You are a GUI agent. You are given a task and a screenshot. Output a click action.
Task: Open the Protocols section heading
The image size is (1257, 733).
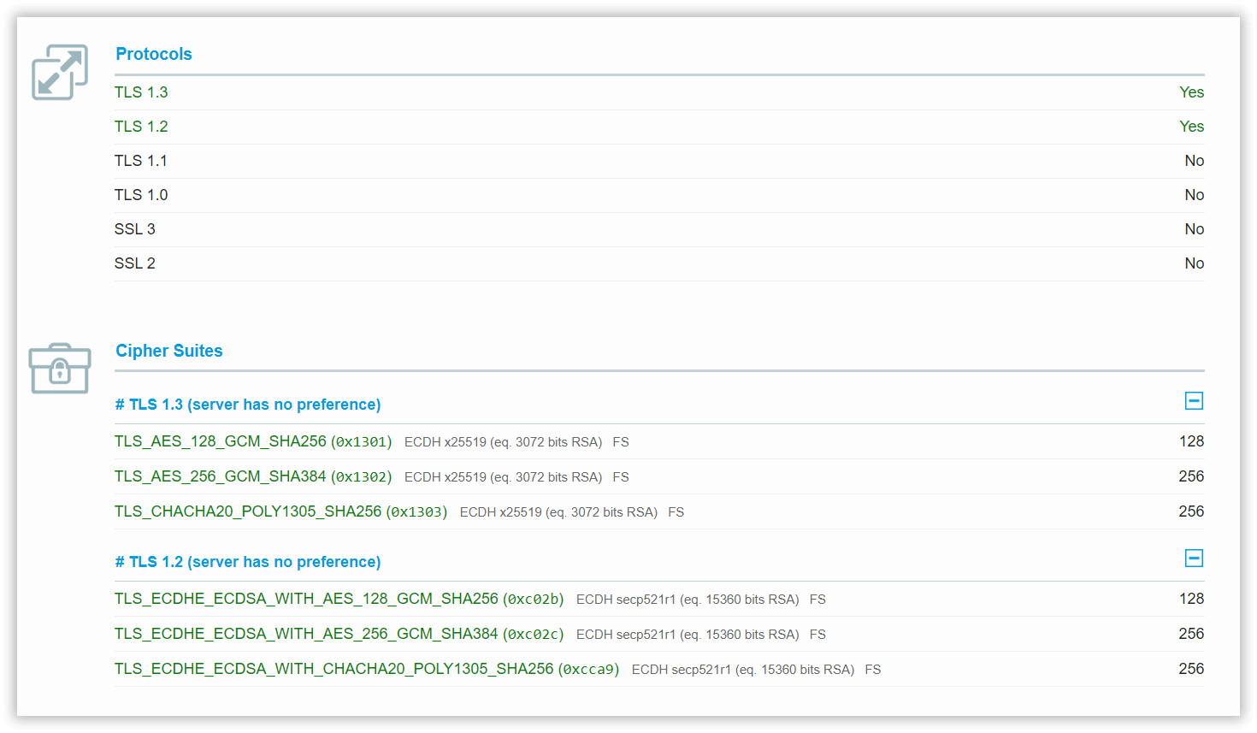click(154, 54)
